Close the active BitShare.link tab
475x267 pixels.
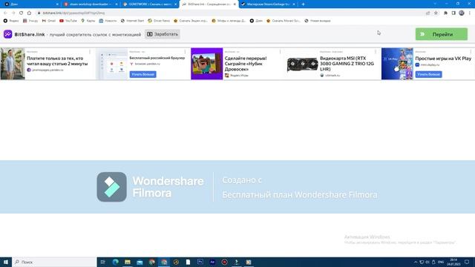235,4
